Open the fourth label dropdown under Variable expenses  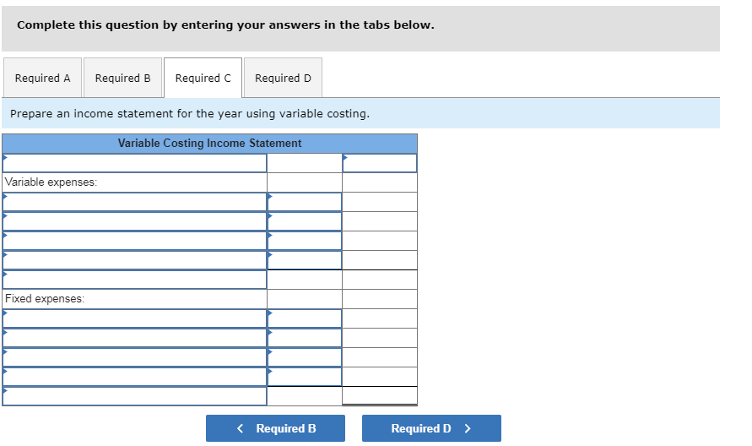coord(135,260)
